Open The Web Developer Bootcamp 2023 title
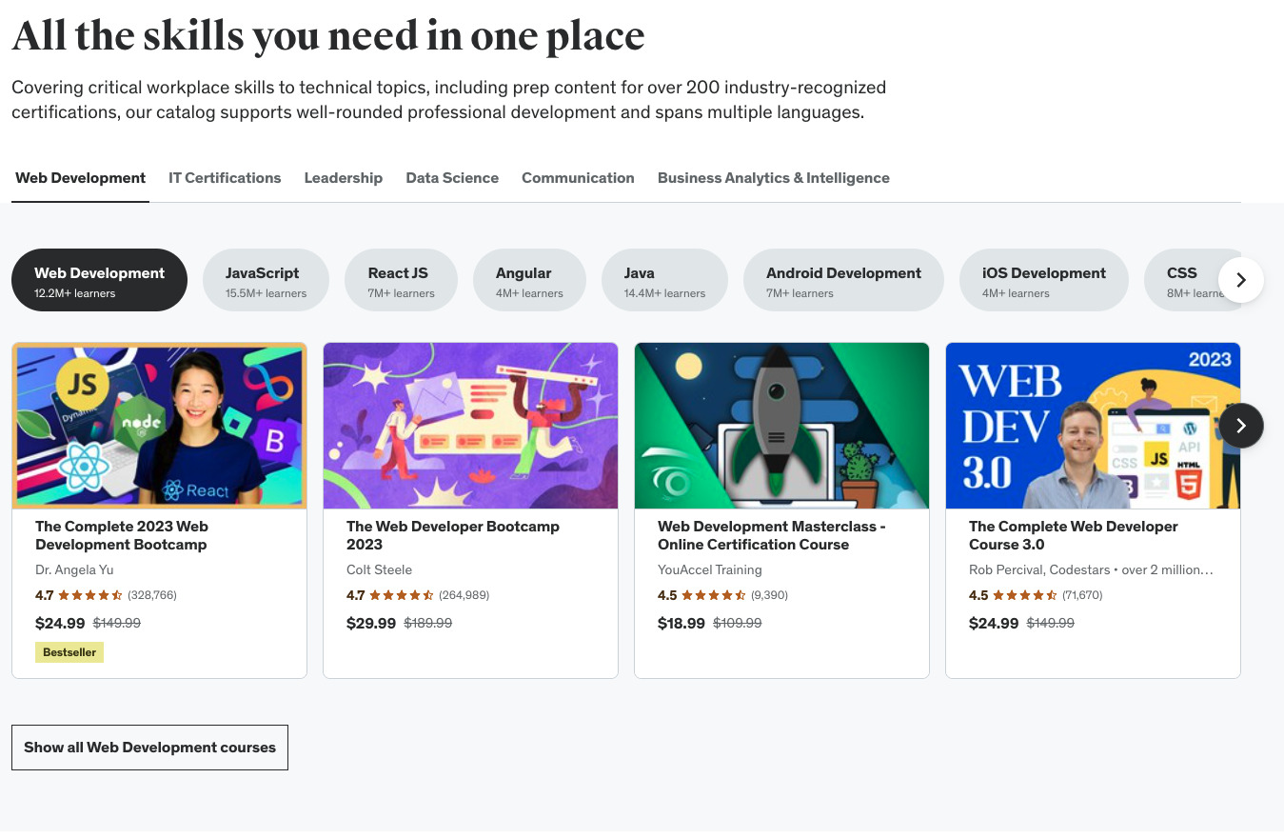Screen dimensions: 1284x838 tap(453, 535)
